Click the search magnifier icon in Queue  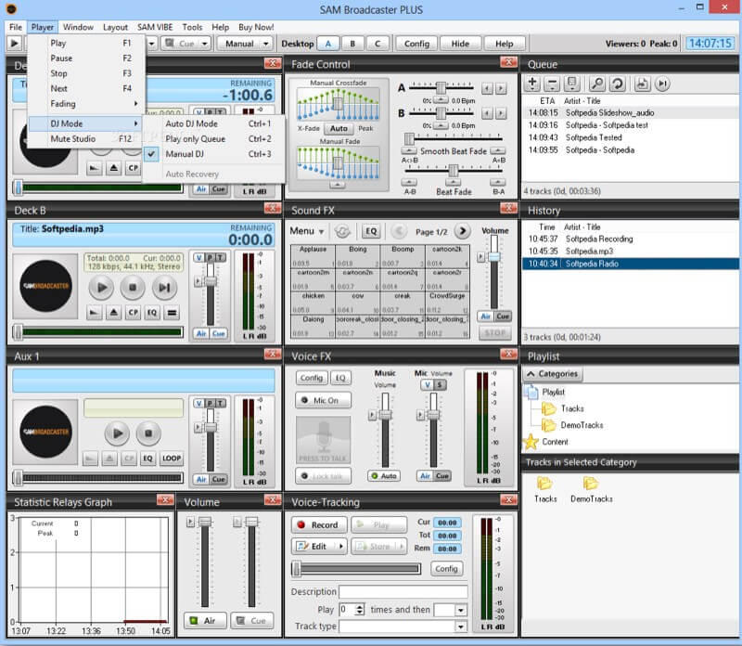pyautogui.click(x=597, y=84)
